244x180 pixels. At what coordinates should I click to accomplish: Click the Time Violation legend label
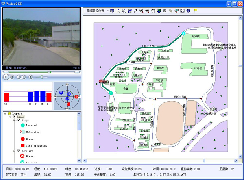click(x=37, y=145)
